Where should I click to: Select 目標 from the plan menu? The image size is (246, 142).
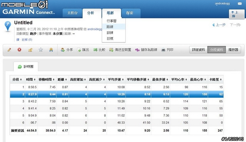pyautogui.click(x=114, y=39)
